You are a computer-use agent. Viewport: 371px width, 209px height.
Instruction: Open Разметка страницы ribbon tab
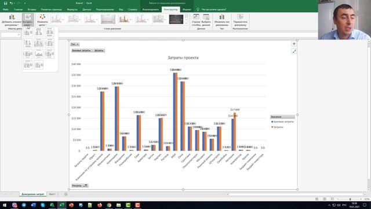[52, 9]
